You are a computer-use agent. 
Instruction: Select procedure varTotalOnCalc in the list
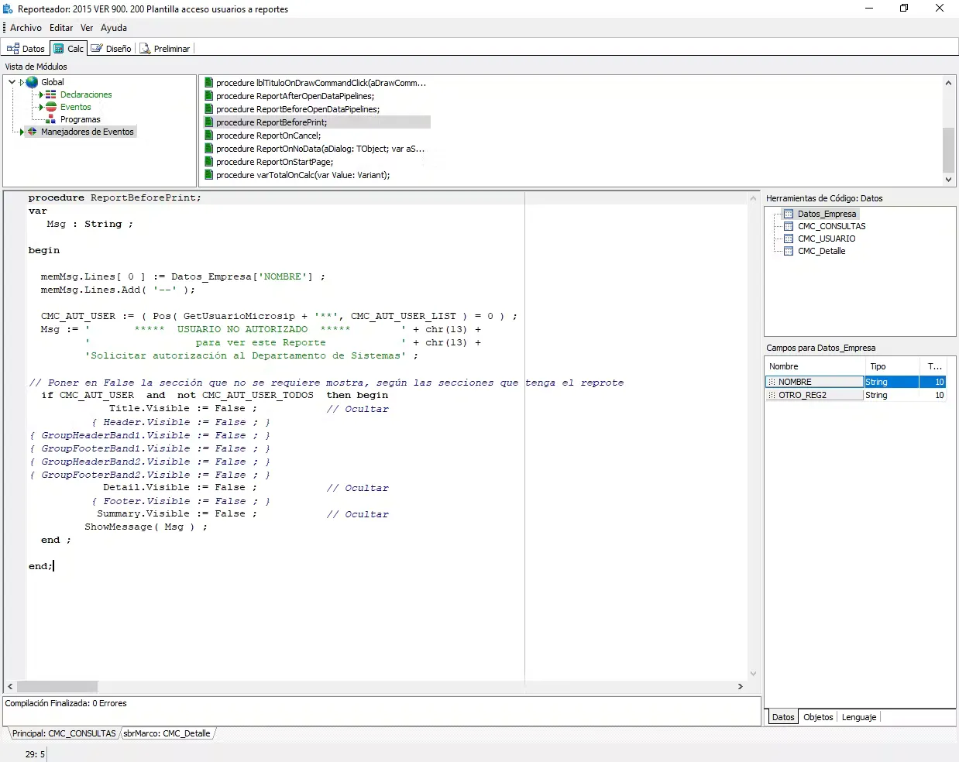pyautogui.click(x=303, y=175)
